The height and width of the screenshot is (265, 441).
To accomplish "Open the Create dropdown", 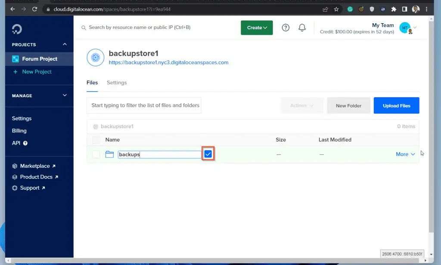I will click(x=257, y=28).
